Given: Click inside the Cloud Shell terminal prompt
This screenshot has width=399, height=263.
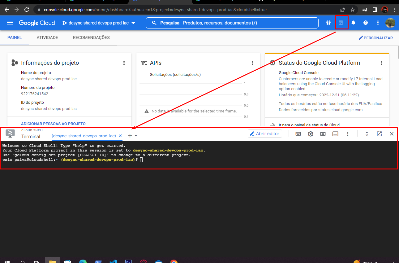Looking at the screenshot, I should tap(141, 160).
